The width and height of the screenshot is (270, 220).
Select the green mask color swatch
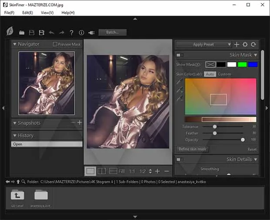click(x=242, y=64)
